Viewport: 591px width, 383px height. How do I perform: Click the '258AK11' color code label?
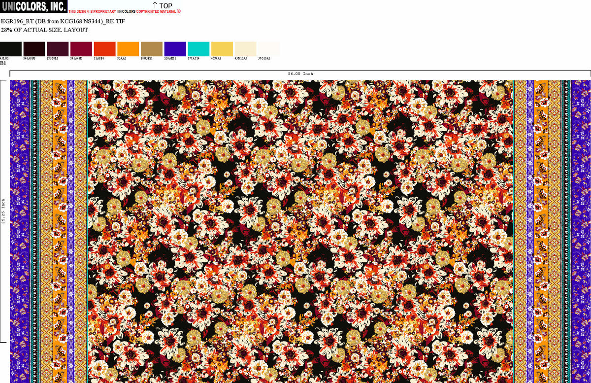click(170, 58)
